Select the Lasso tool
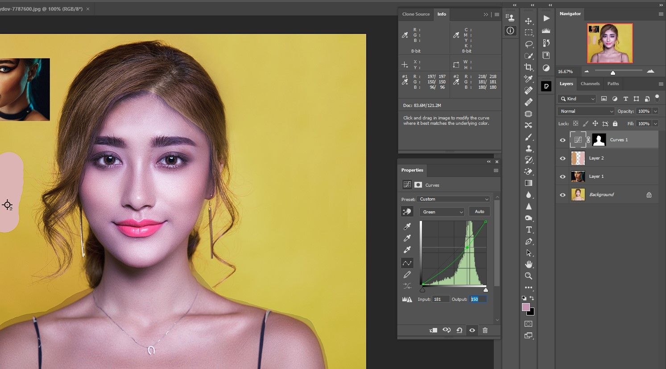The image size is (666, 369). tap(529, 44)
